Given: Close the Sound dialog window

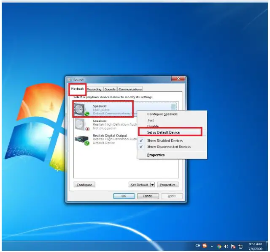Looking at the screenshot, I should 178,79.
